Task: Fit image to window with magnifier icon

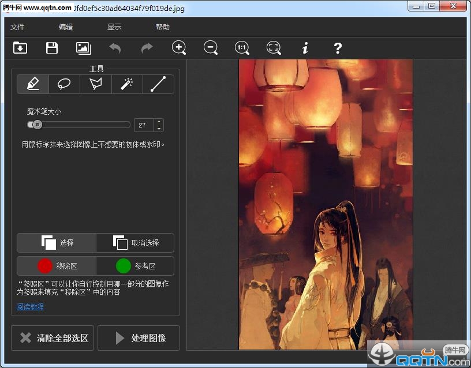Action: [x=274, y=48]
